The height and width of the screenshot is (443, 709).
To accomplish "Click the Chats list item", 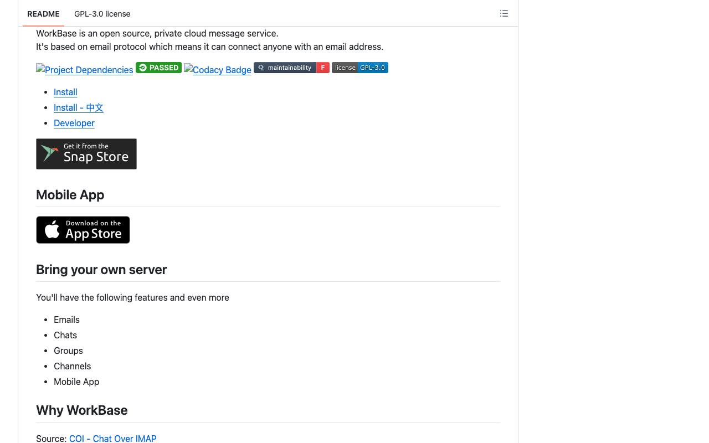I will pos(65,335).
